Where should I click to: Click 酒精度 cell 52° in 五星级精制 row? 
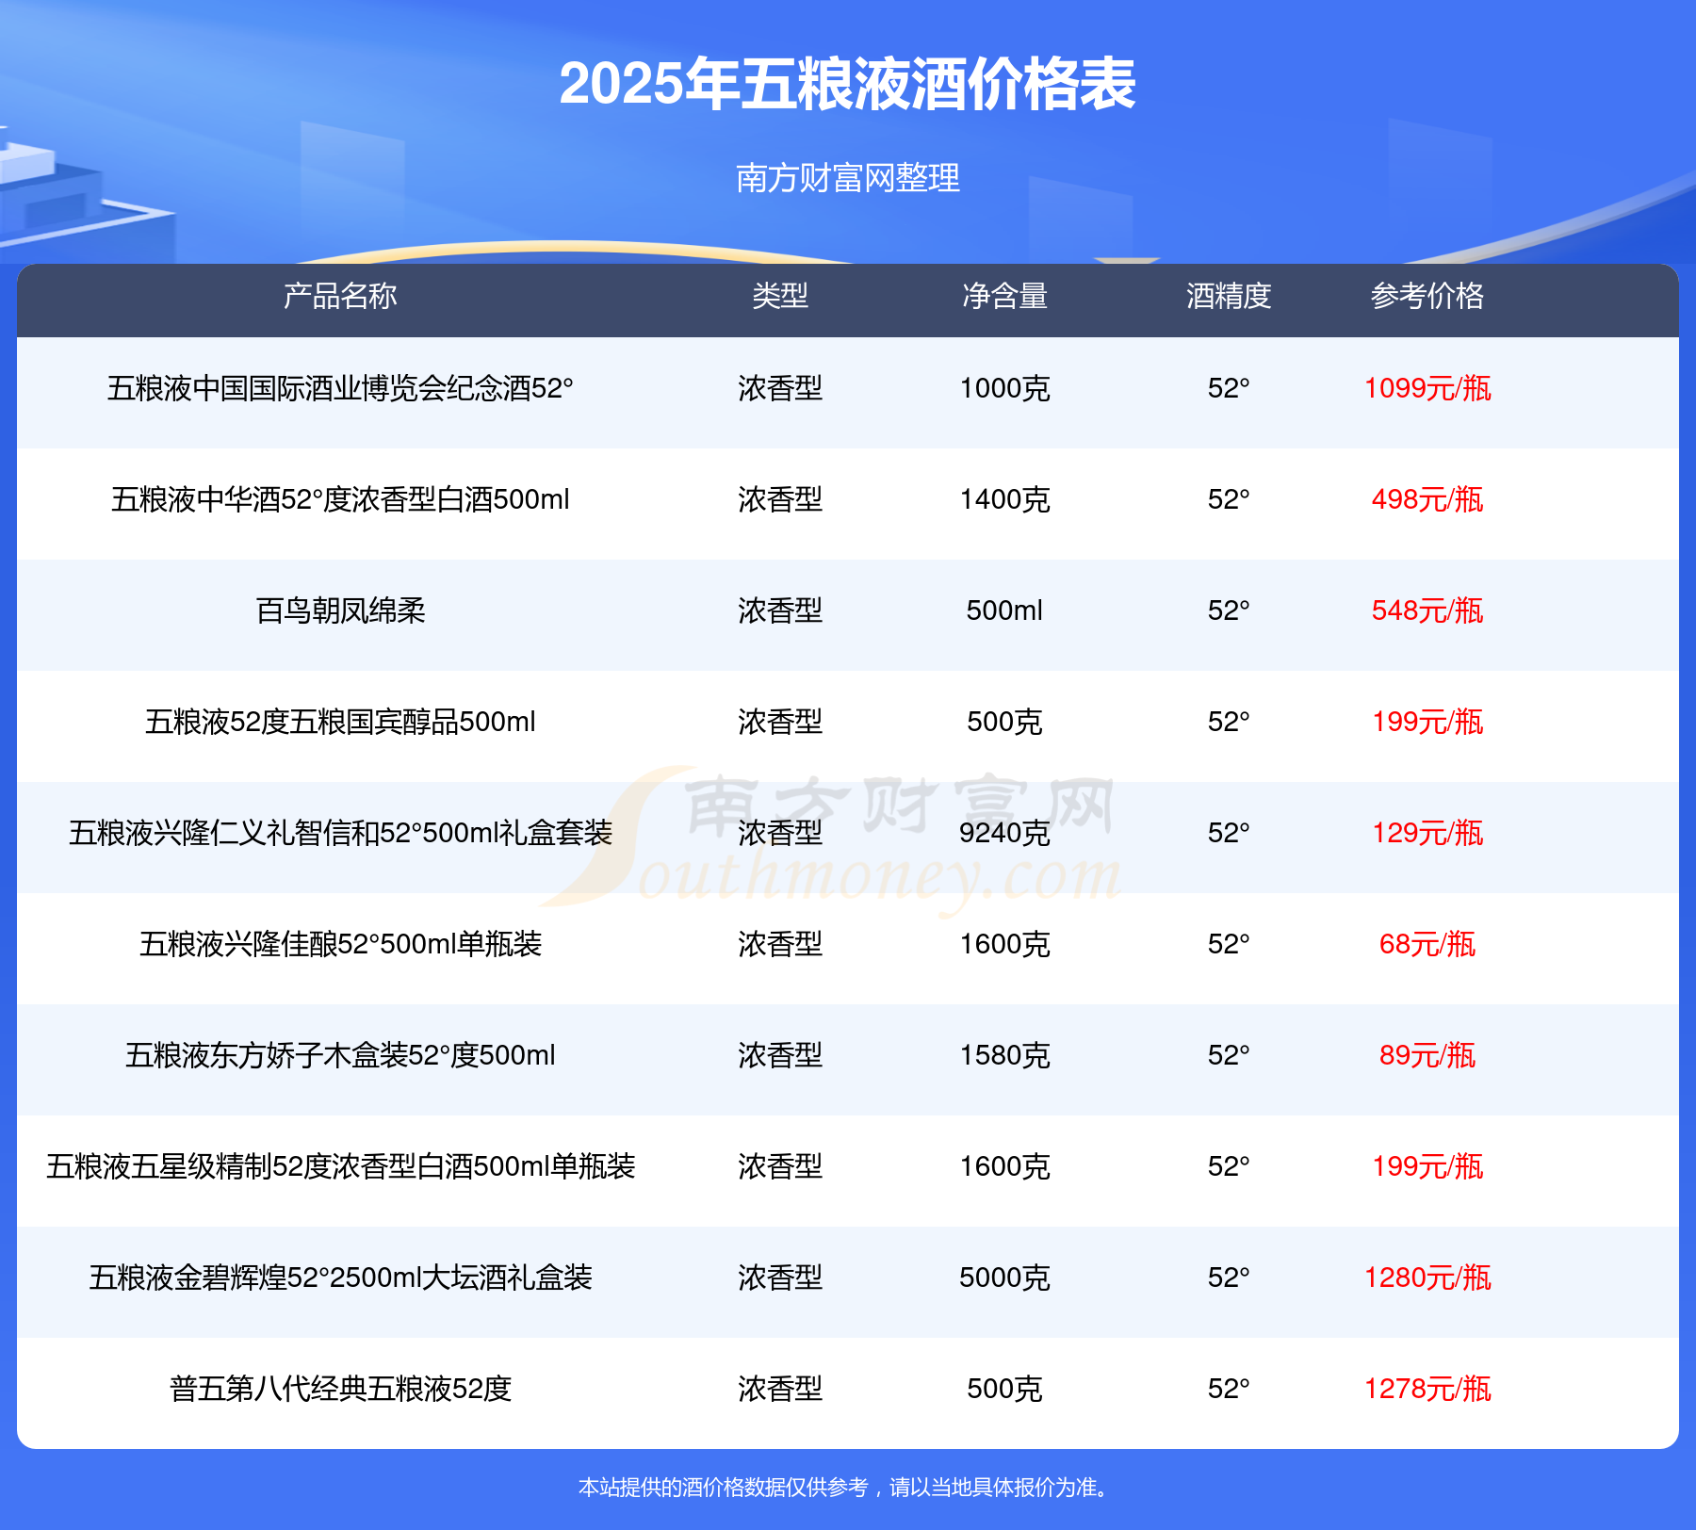pos(1229,1166)
